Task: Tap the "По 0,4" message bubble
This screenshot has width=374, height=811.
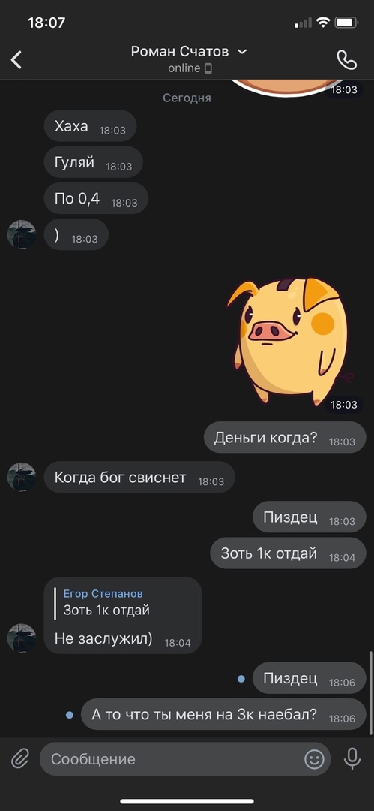Action: 96,198
